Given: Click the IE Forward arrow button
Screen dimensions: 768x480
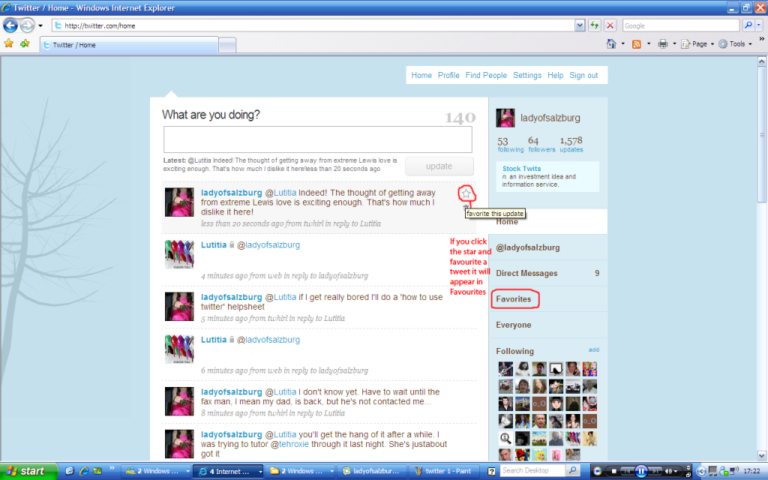Looking at the screenshot, I should point(28,25).
